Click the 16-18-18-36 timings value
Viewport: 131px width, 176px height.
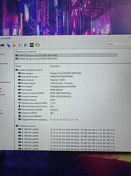tap(56, 129)
